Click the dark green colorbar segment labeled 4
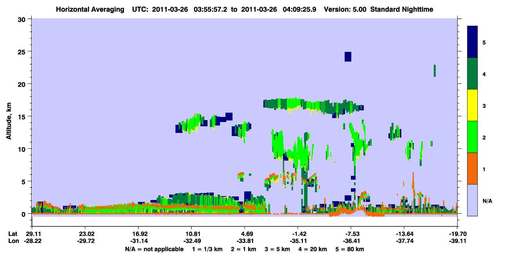This screenshot has height=260, width=508. 472,74
